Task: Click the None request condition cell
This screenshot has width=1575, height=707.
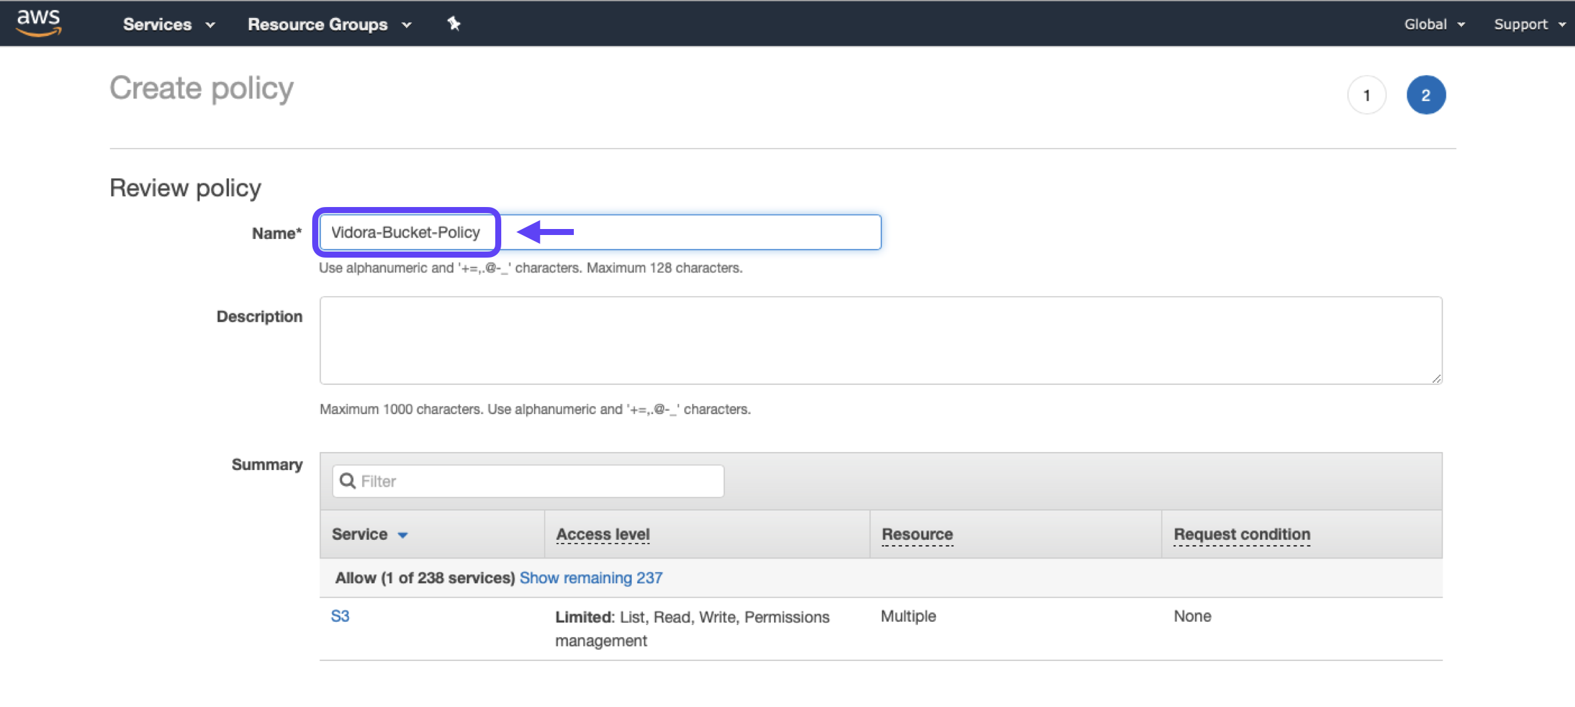Action: click(1192, 616)
